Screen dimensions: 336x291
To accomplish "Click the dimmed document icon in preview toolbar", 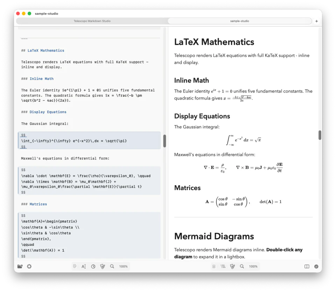I will pos(213,266).
